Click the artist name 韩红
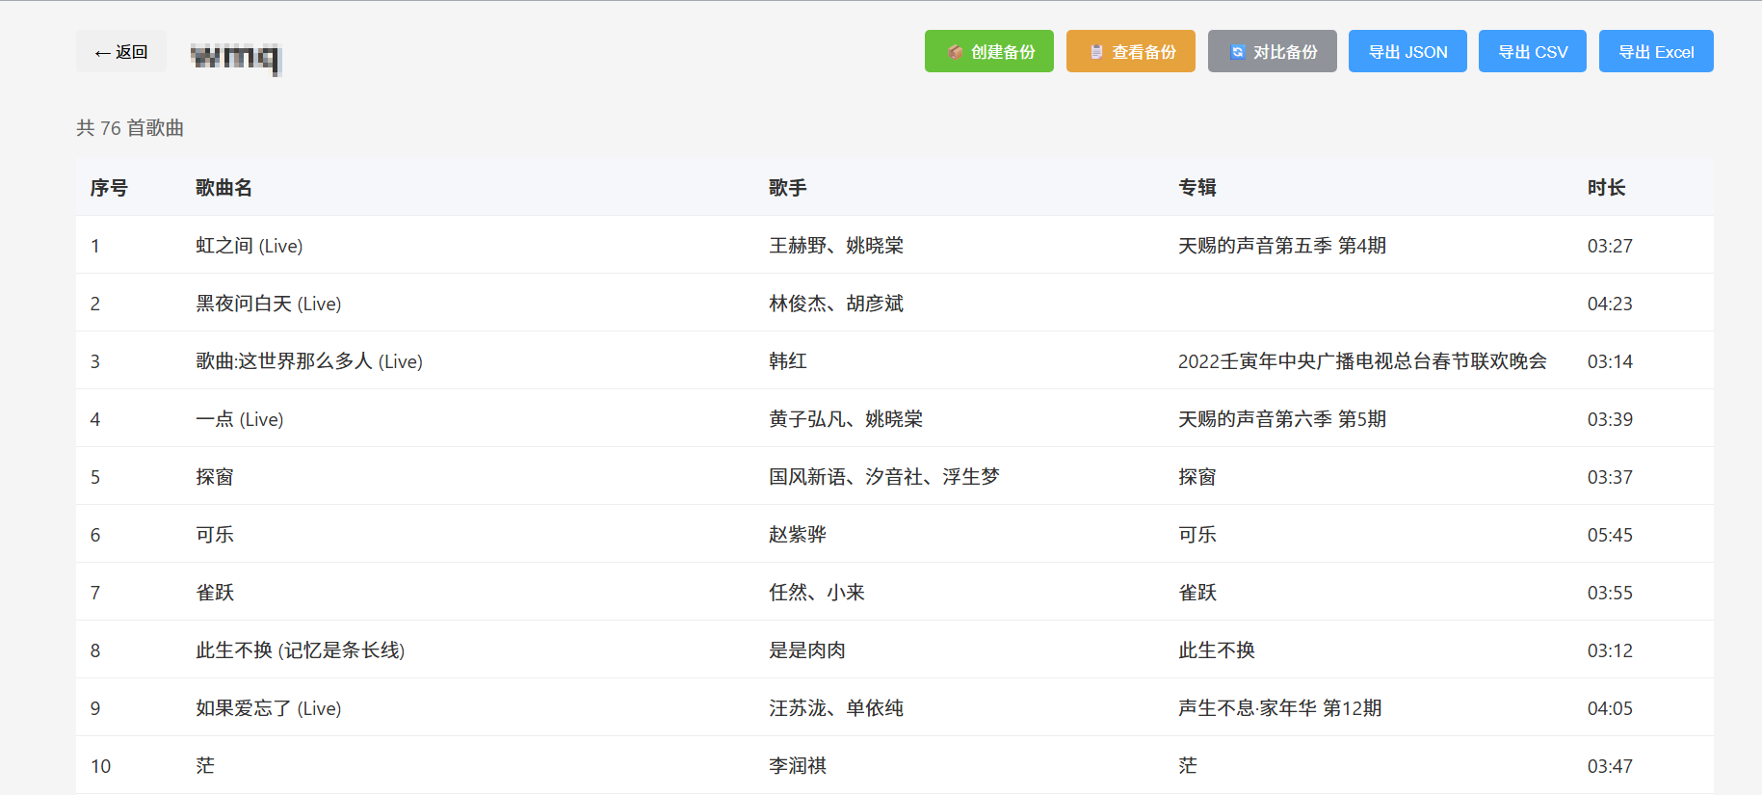 (787, 361)
